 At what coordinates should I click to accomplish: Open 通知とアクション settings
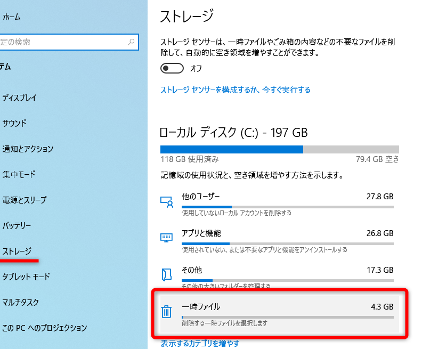point(28,149)
